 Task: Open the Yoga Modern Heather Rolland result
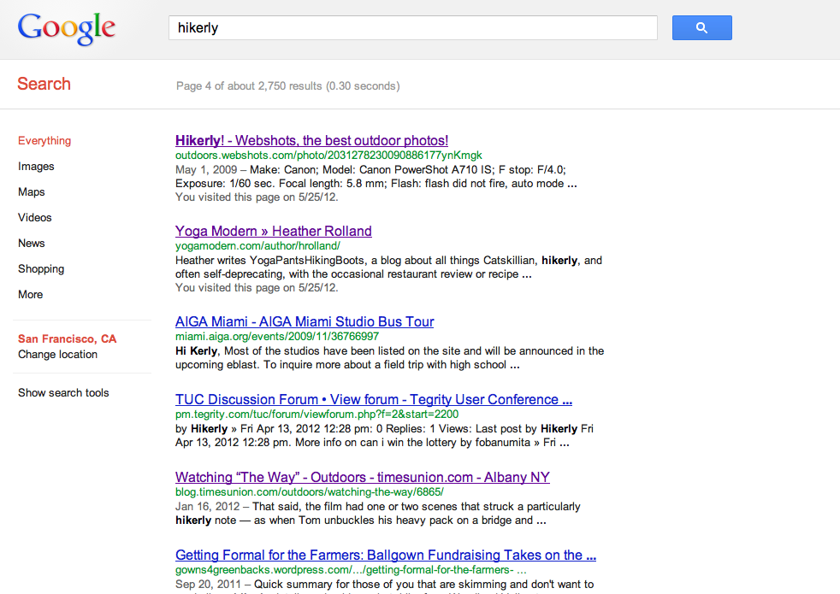point(273,231)
